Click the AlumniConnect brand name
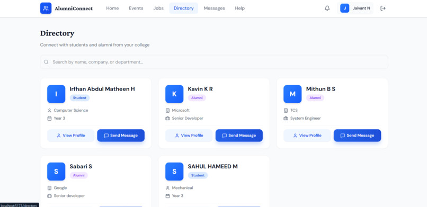Screen dimensions: 427x207 (x=74, y=8)
